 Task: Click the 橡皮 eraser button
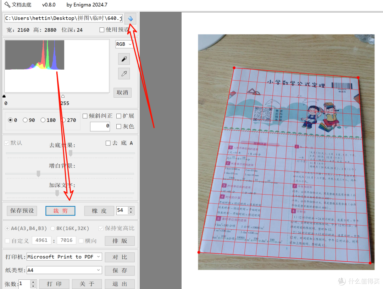99,211
